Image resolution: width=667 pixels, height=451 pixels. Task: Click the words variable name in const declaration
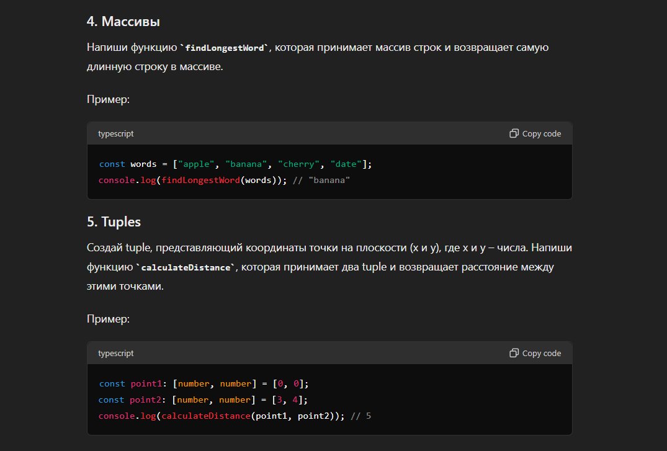coord(143,164)
